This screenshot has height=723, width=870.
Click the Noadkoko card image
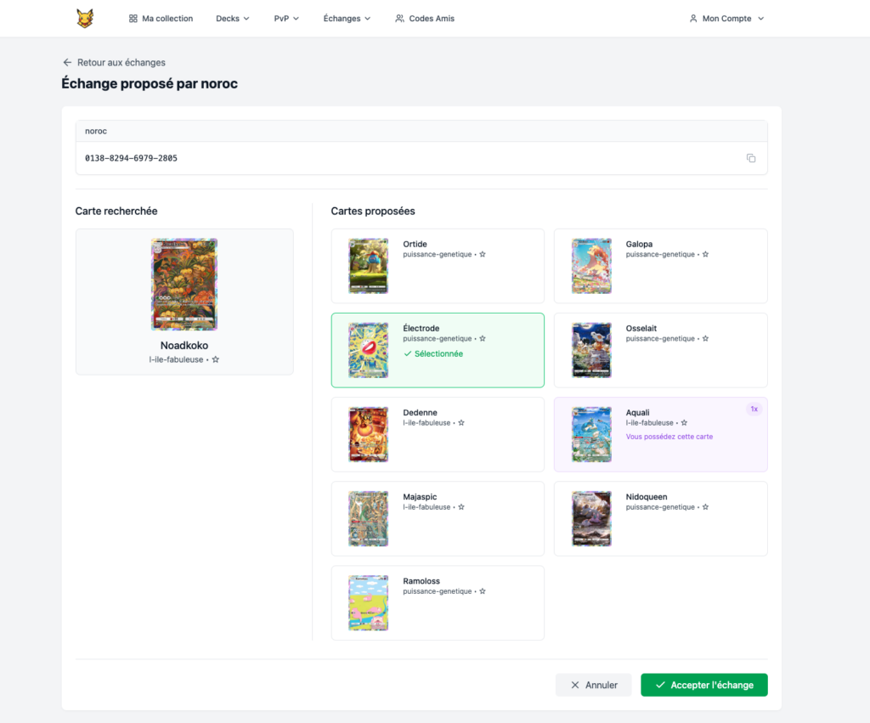[184, 284]
